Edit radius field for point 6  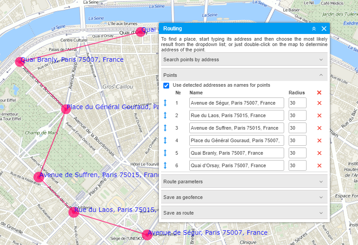click(x=298, y=165)
